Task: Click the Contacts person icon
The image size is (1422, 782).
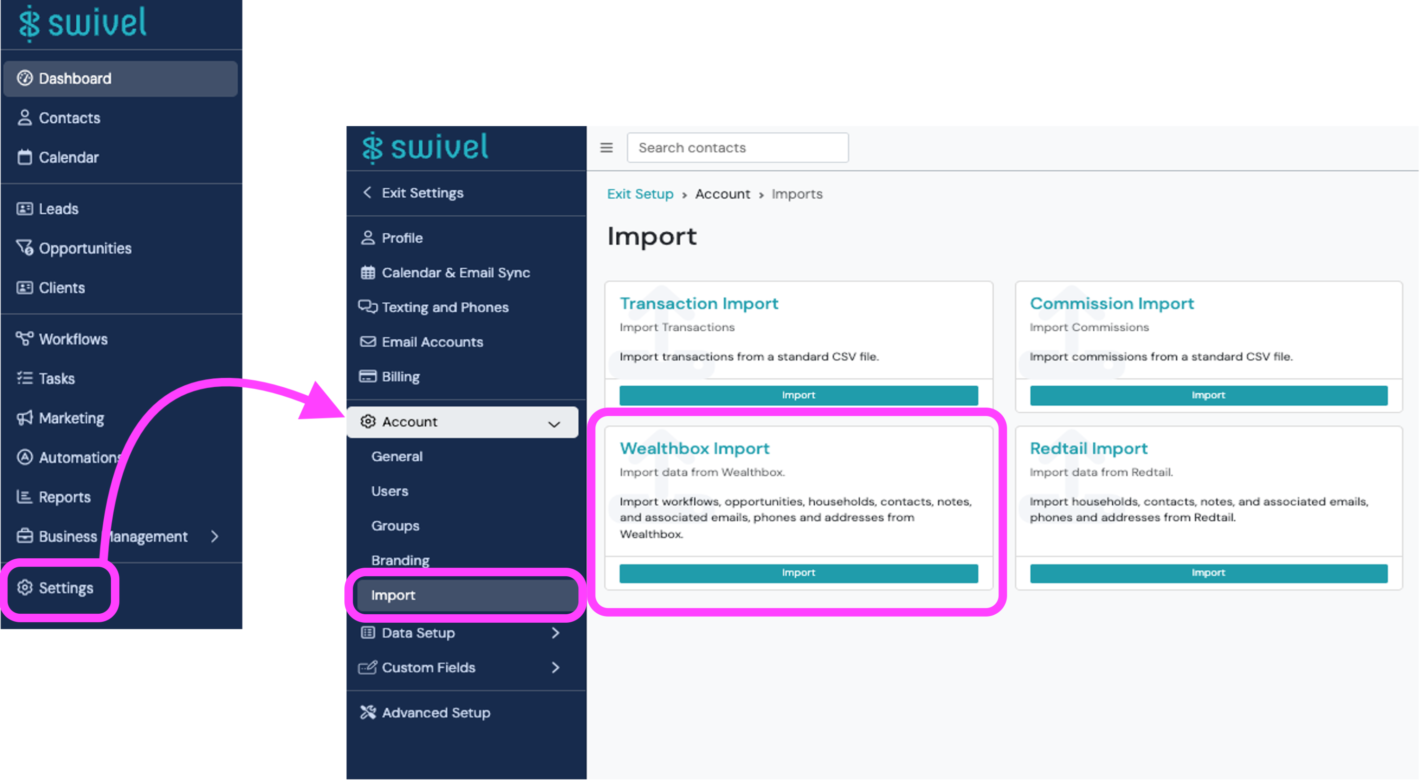Action: pos(25,118)
